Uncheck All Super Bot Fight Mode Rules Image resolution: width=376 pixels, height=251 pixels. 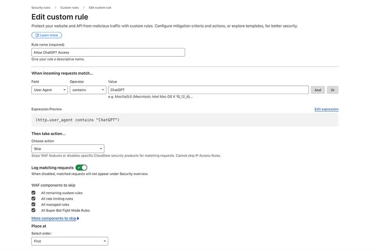tap(33, 210)
